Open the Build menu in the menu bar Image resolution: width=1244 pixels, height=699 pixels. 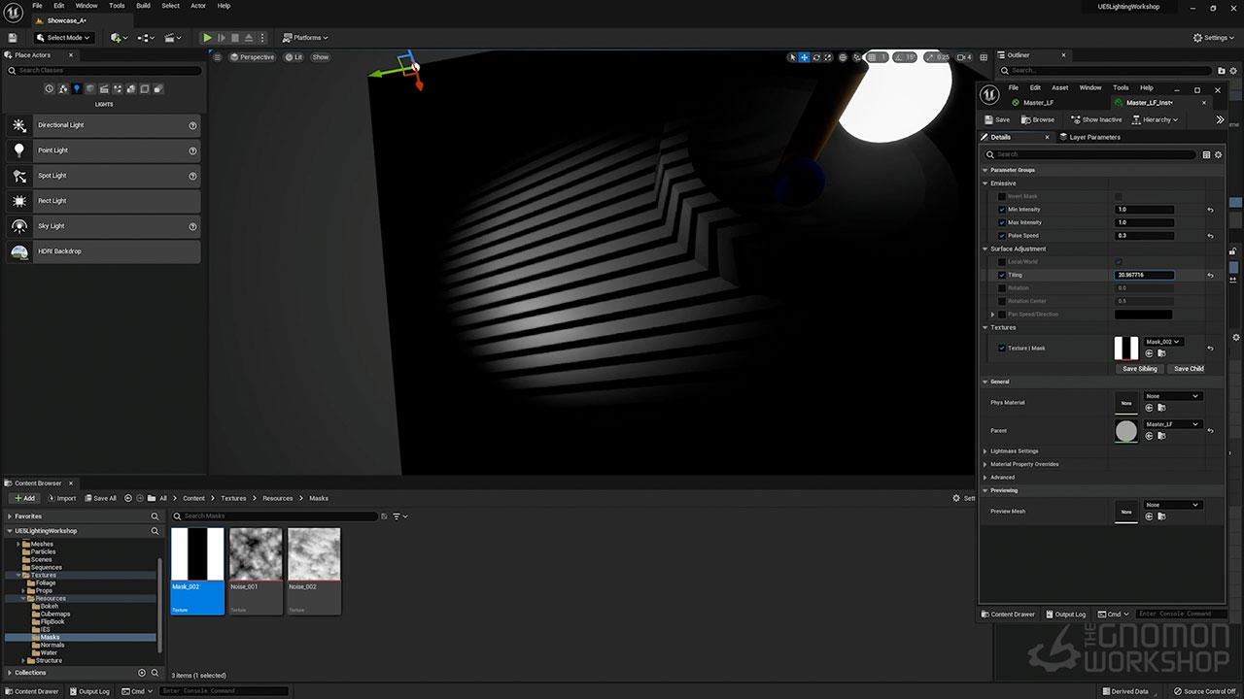(143, 6)
